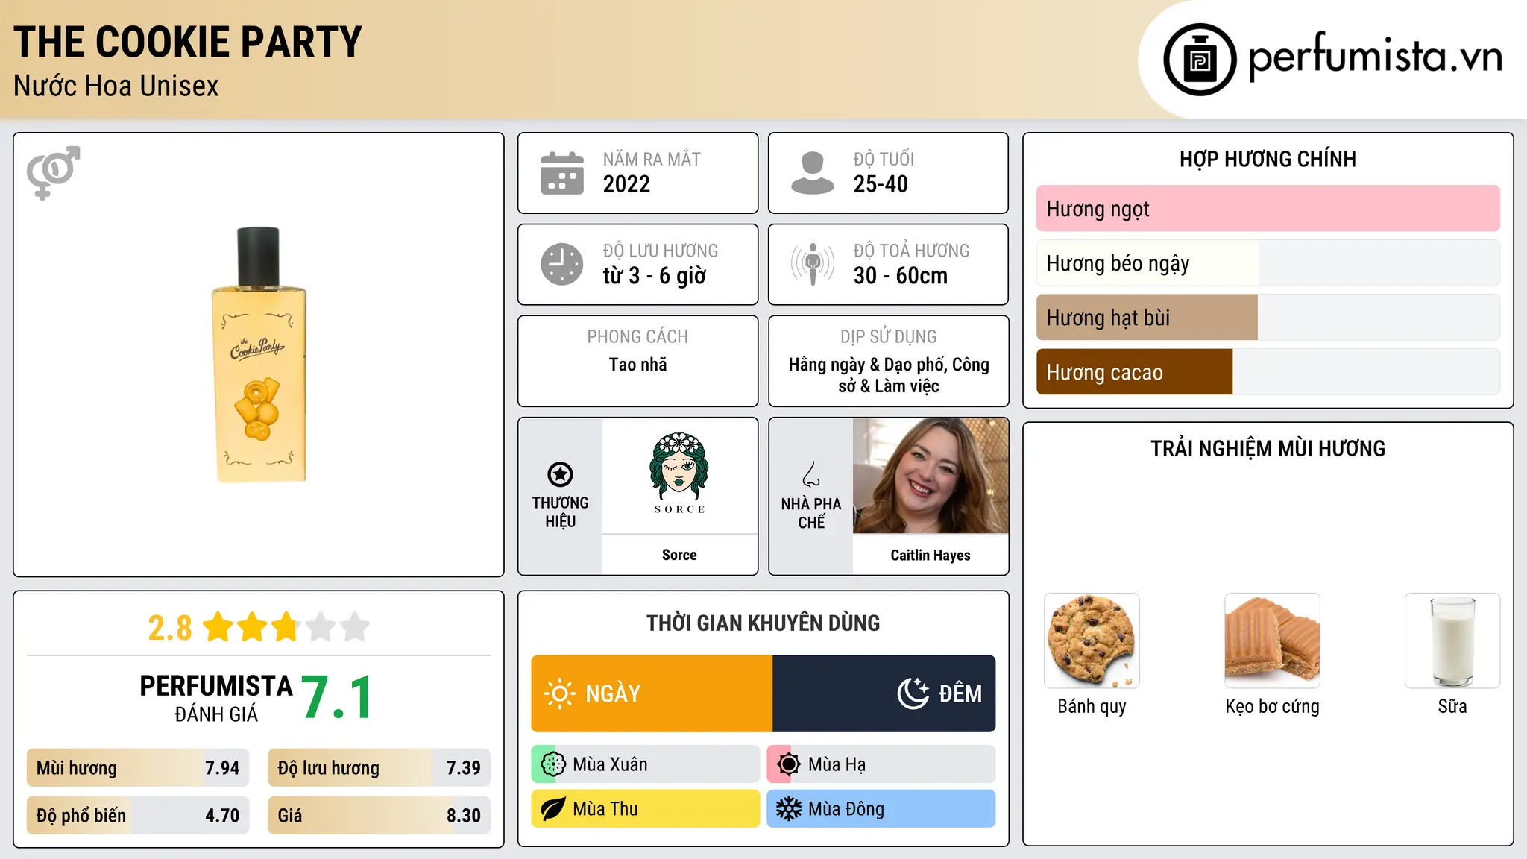Image resolution: width=1527 pixels, height=859 pixels.
Task: Click THE COOKIE PARTY title
Action: (x=188, y=42)
